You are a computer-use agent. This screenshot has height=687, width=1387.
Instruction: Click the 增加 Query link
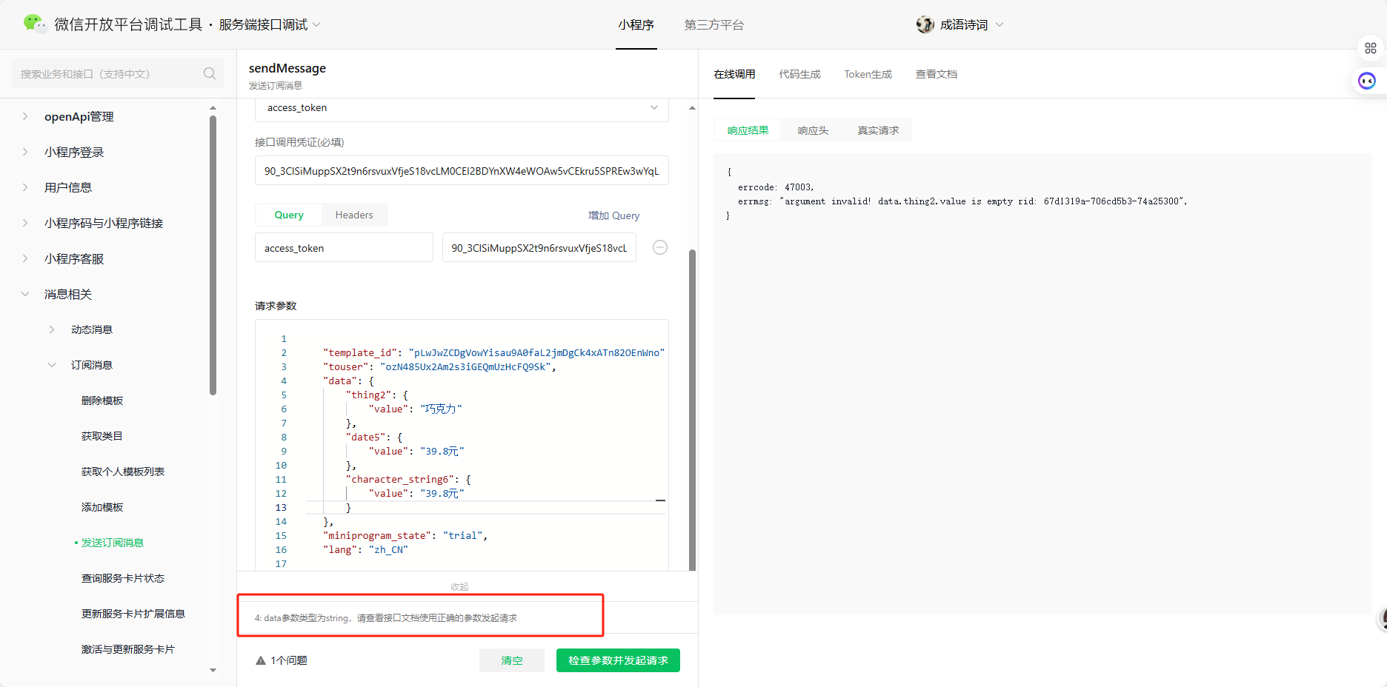(613, 215)
